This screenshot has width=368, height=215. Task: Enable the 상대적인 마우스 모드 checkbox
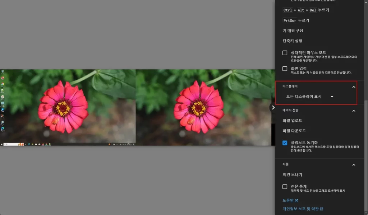point(285,53)
